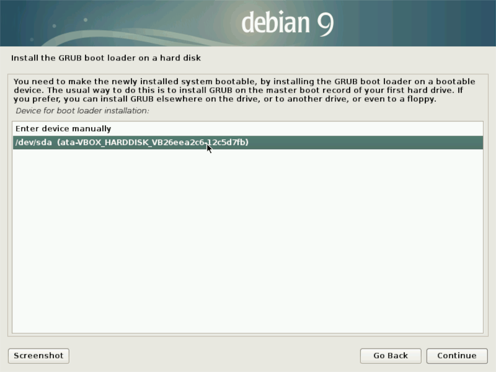Return to the previous installer step
The height and width of the screenshot is (372, 496).
pos(390,355)
